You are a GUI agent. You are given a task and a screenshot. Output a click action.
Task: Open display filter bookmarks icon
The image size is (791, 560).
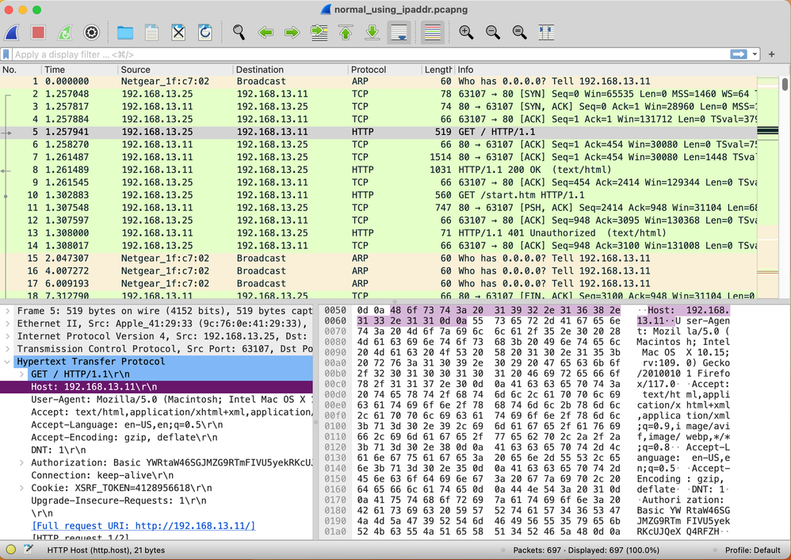(6, 54)
